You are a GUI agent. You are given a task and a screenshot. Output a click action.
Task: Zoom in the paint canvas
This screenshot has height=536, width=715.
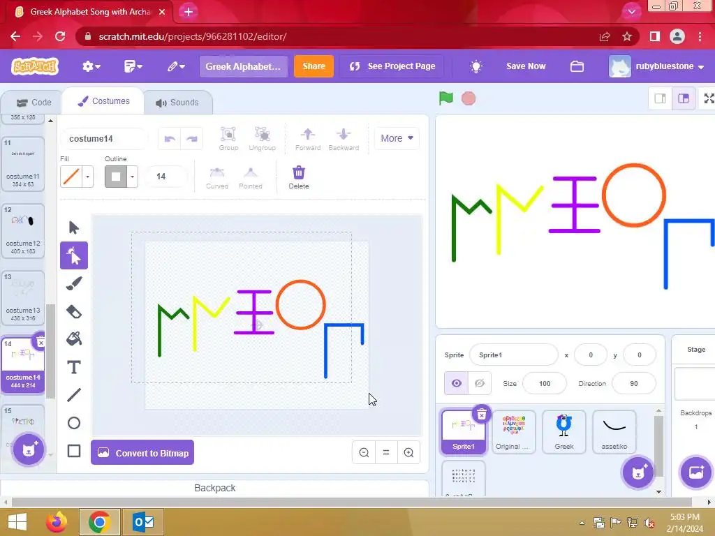click(408, 452)
